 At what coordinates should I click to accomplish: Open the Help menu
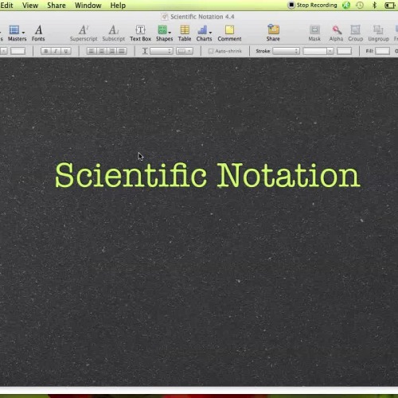118,6
